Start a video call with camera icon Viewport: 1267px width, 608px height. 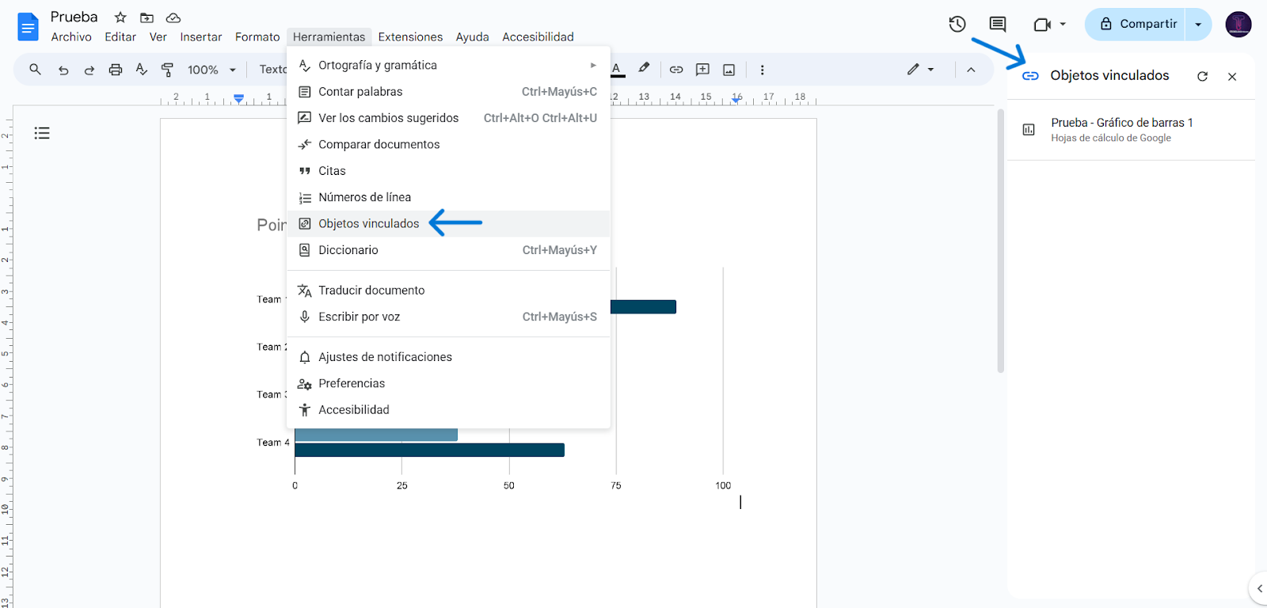coord(1042,25)
